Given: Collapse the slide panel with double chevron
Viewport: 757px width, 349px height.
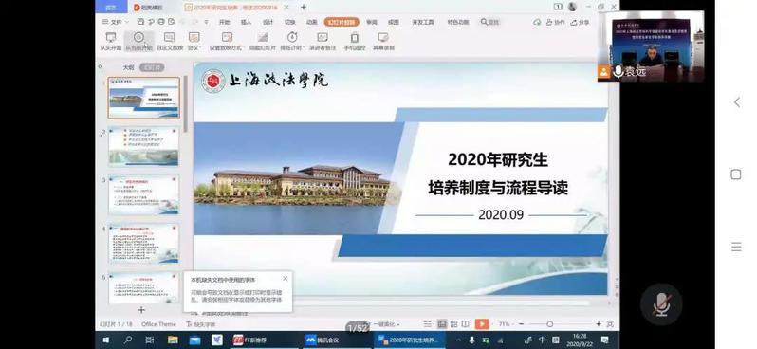Looking at the screenshot, I should click(x=101, y=66).
